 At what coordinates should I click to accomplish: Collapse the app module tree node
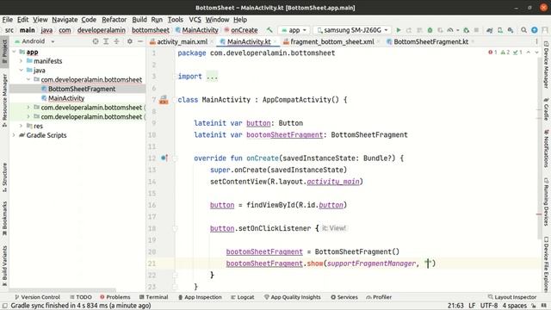coord(14,52)
